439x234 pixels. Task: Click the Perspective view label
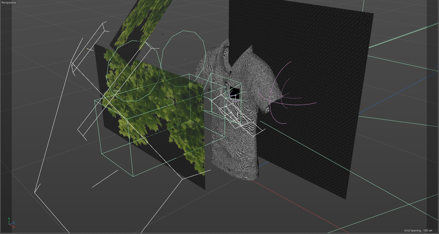pyautogui.click(x=9, y=3)
